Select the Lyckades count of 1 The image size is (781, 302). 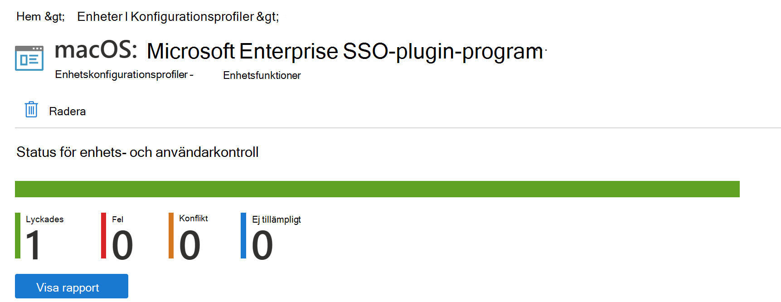pos(34,245)
